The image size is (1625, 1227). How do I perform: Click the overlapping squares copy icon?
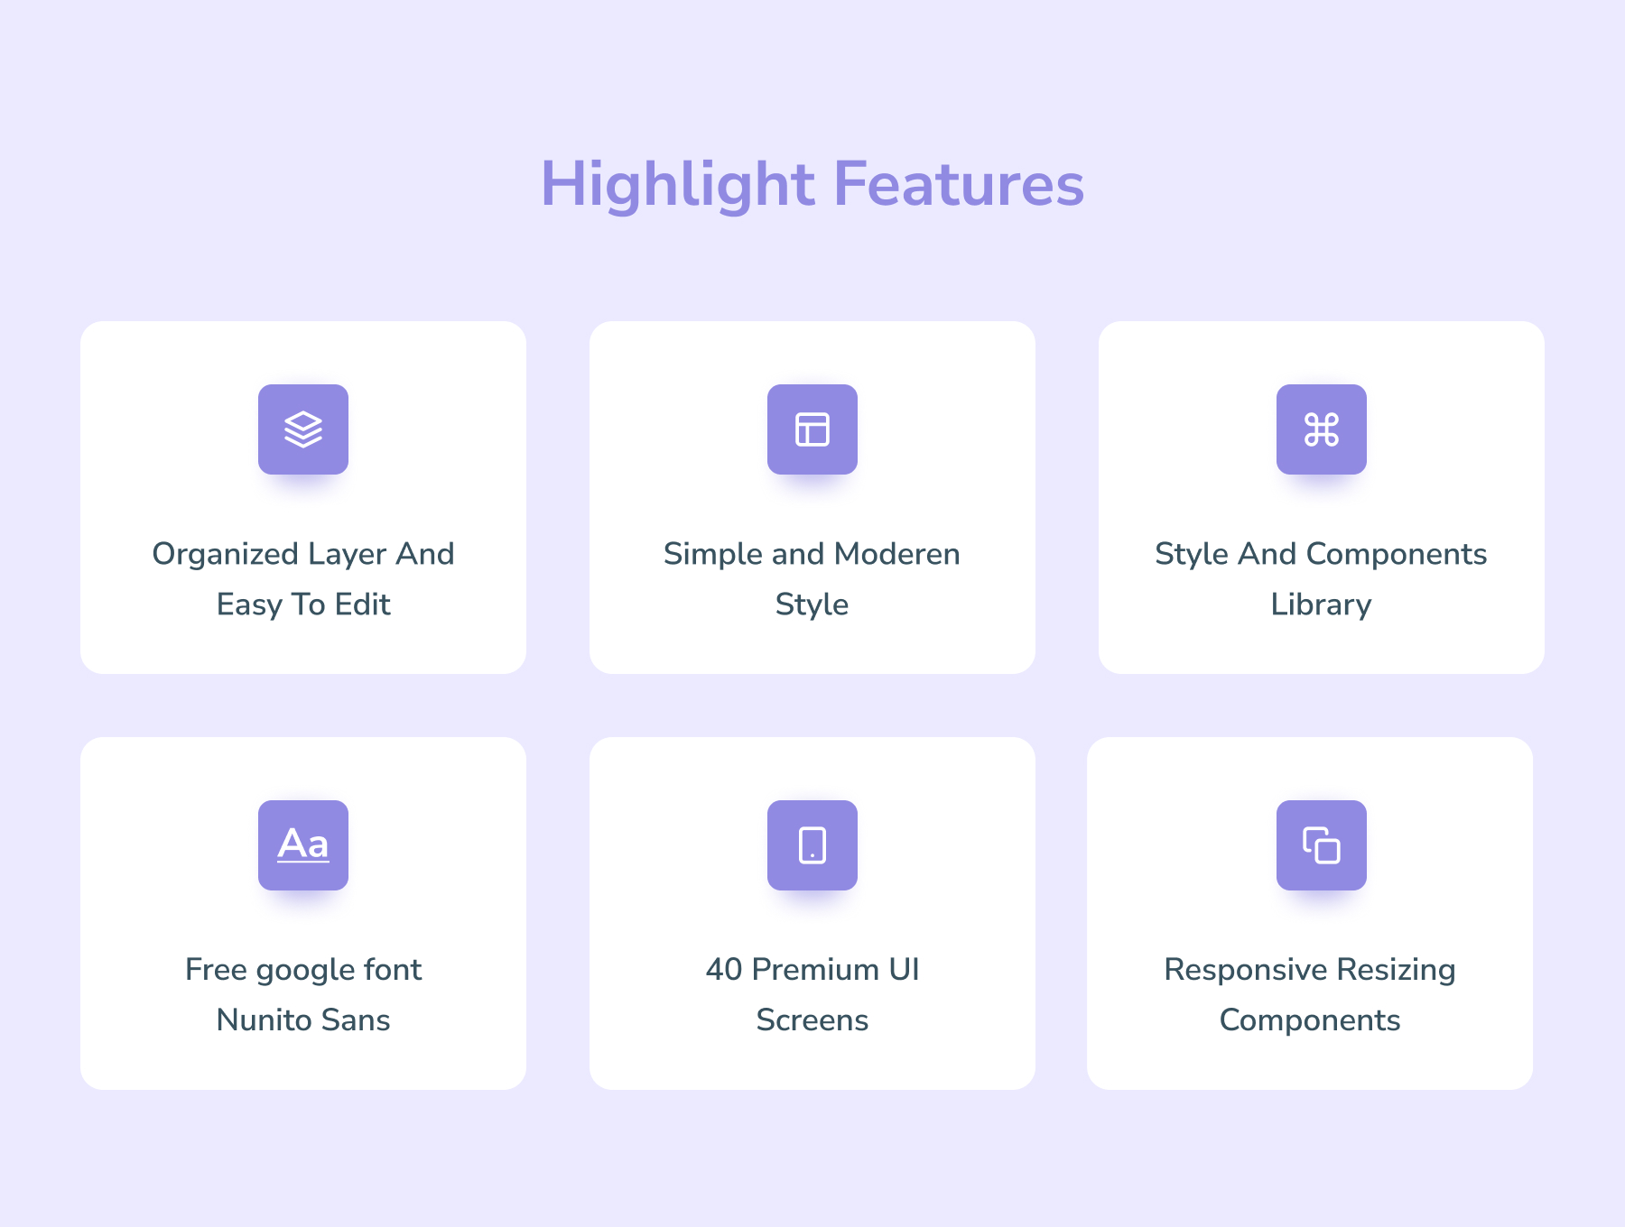[x=1322, y=845]
